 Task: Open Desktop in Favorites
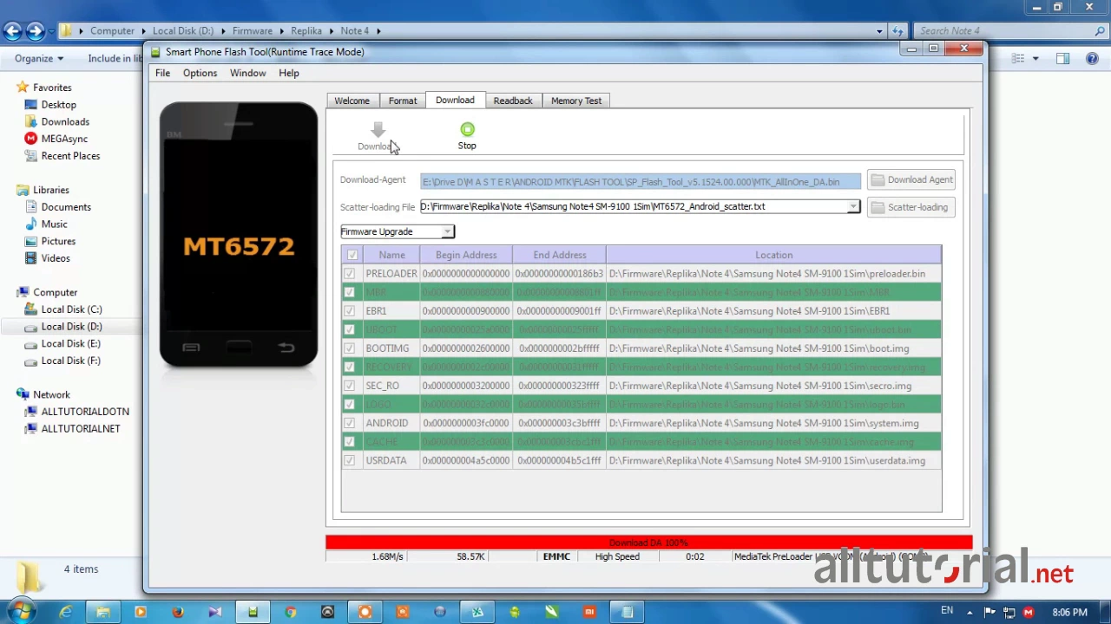coord(58,105)
